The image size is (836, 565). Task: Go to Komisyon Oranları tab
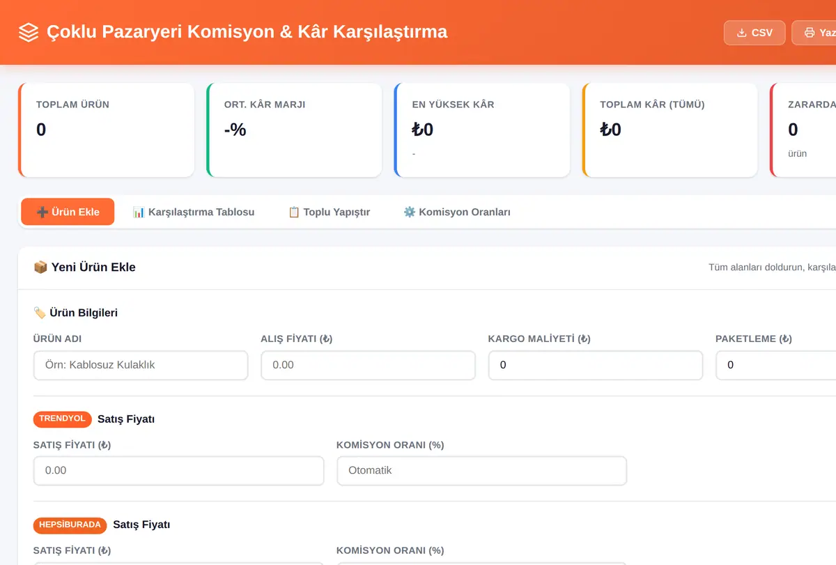(457, 212)
